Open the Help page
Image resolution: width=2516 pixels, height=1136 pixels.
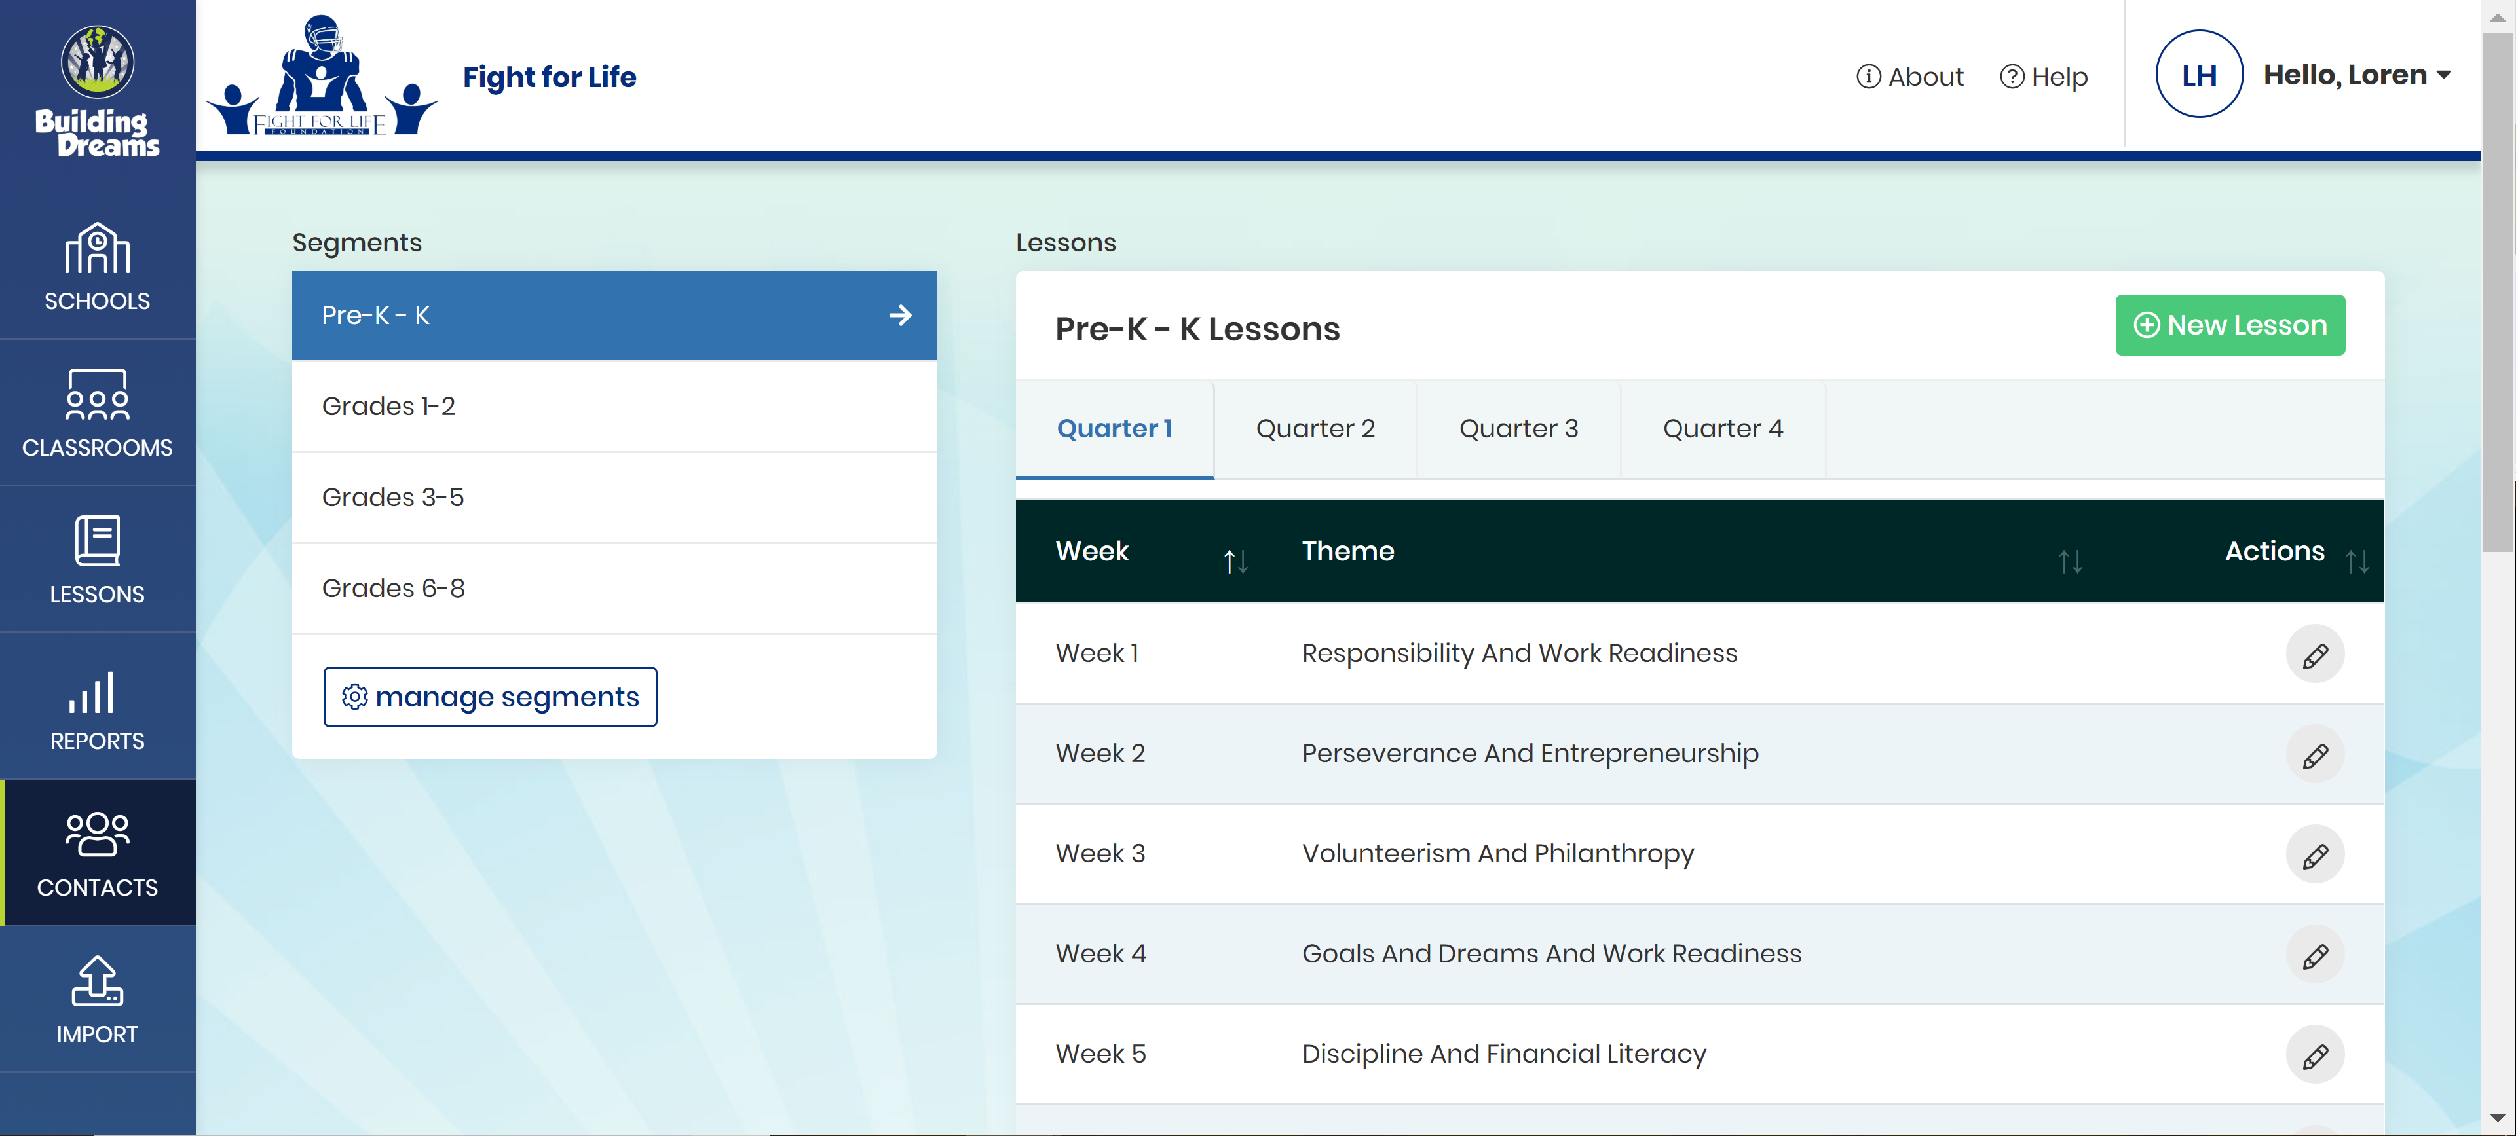click(x=2043, y=76)
